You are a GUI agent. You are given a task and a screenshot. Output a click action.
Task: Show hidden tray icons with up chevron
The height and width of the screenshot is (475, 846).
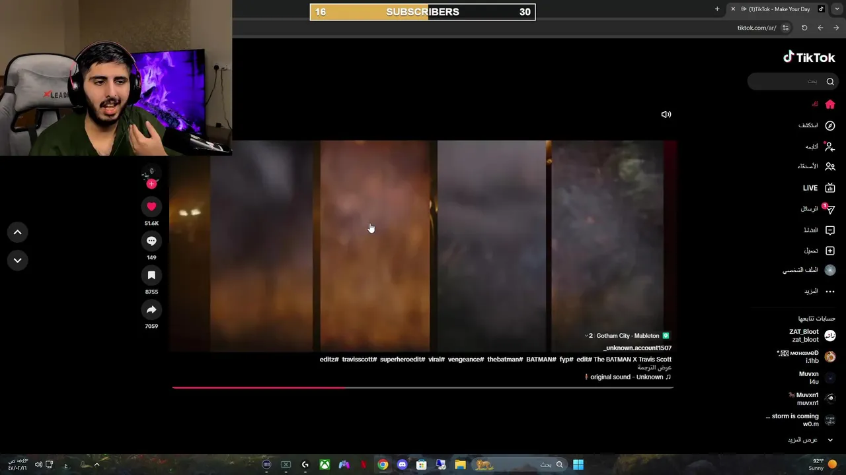(96, 464)
